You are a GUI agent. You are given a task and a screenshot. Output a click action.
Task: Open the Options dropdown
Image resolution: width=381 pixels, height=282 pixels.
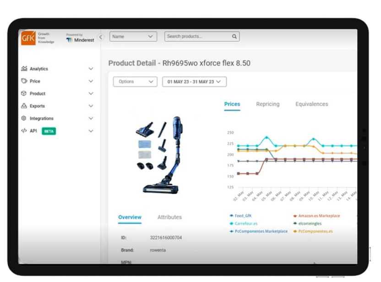point(135,81)
